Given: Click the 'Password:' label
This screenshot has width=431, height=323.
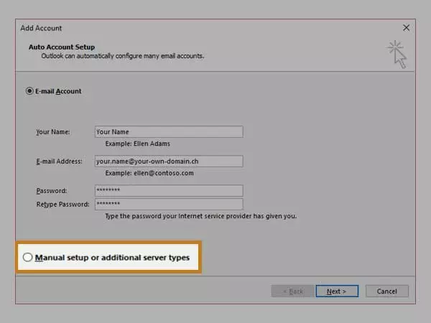Looking at the screenshot, I should tap(52, 191).
